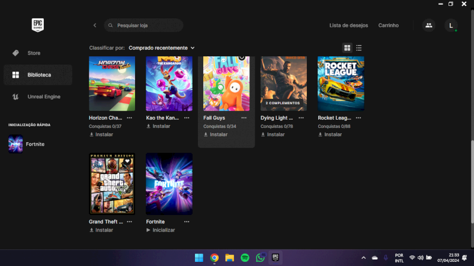Toggle heart on Grand Theft Auto cover
This screenshot has width=474, height=266.
tap(127, 161)
